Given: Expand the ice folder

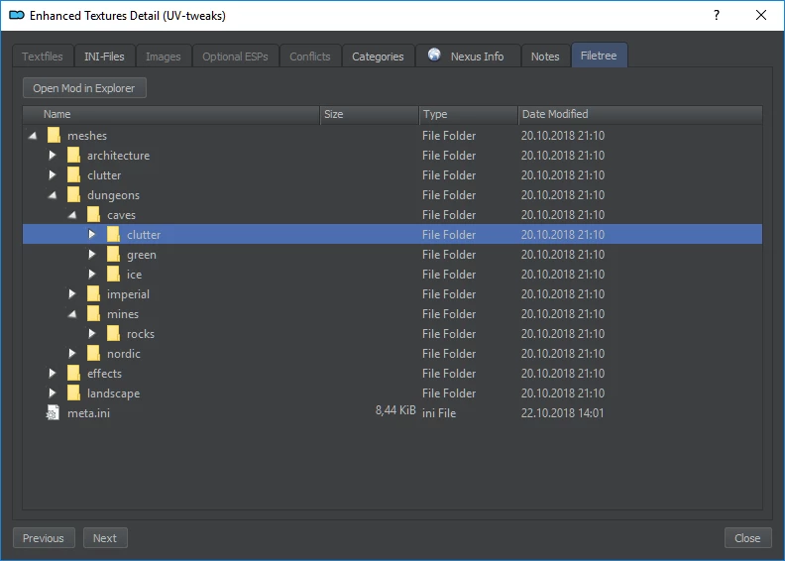Looking at the screenshot, I should [x=91, y=275].
